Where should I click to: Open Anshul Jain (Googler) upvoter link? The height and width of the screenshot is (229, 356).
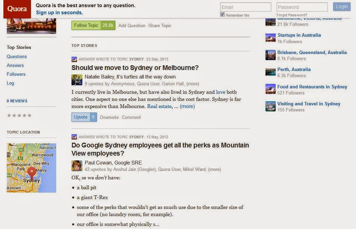tap(135, 169)
